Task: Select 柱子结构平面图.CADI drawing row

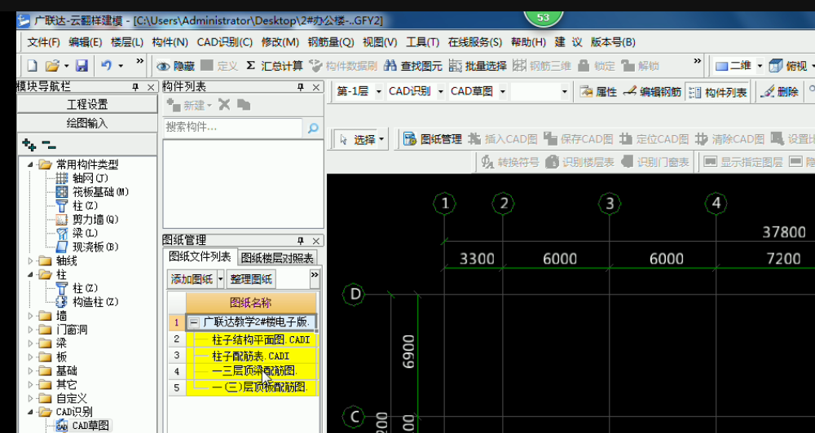Action: (x=252, y=339)
